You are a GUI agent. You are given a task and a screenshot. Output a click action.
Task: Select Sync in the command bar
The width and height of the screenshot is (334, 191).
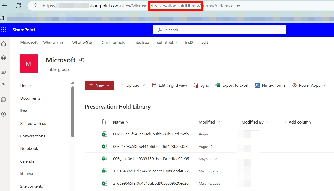(x=201, y=85)
